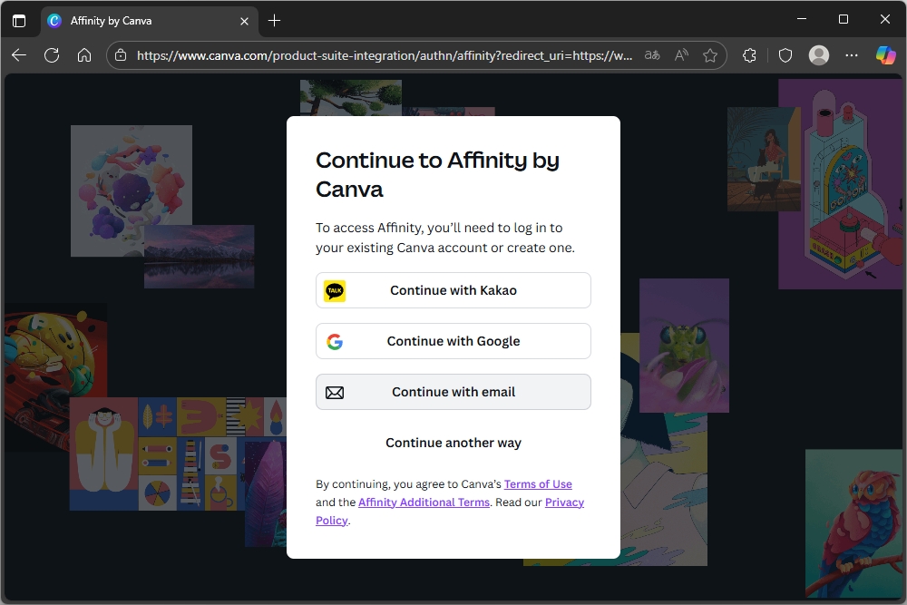907x605 pixels.
Task: Open the Extensions puzzle icon
Action: pos(750,55)
